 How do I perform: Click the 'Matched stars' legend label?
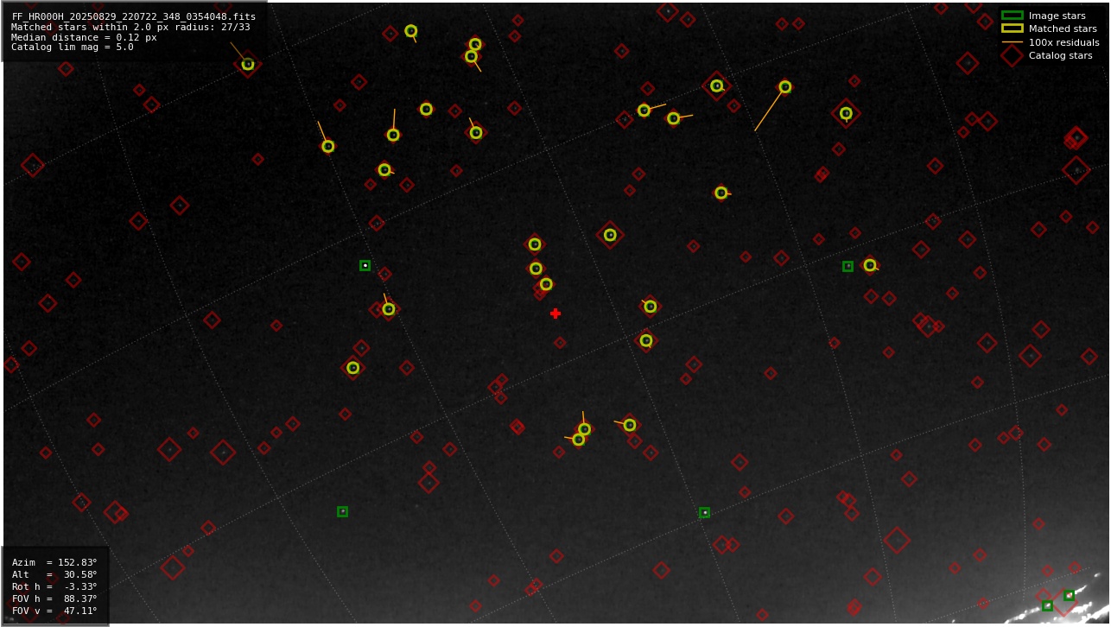point(1063,29)
